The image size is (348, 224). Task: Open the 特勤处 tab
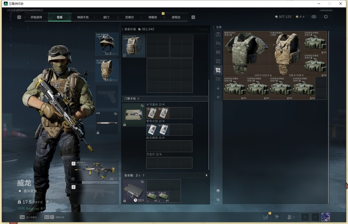click(153, 17)
